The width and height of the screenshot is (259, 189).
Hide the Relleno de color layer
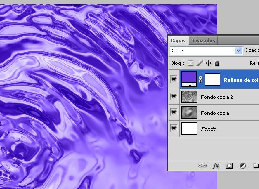(x=173, y=79)
